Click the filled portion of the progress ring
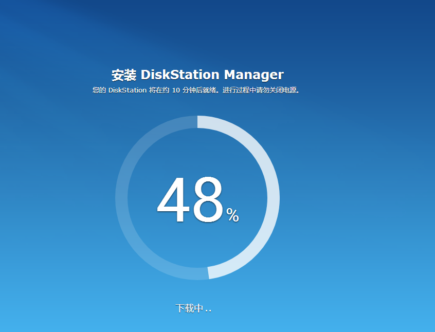The width and height of the screenshot is (435, 332). tap(273, 198)
